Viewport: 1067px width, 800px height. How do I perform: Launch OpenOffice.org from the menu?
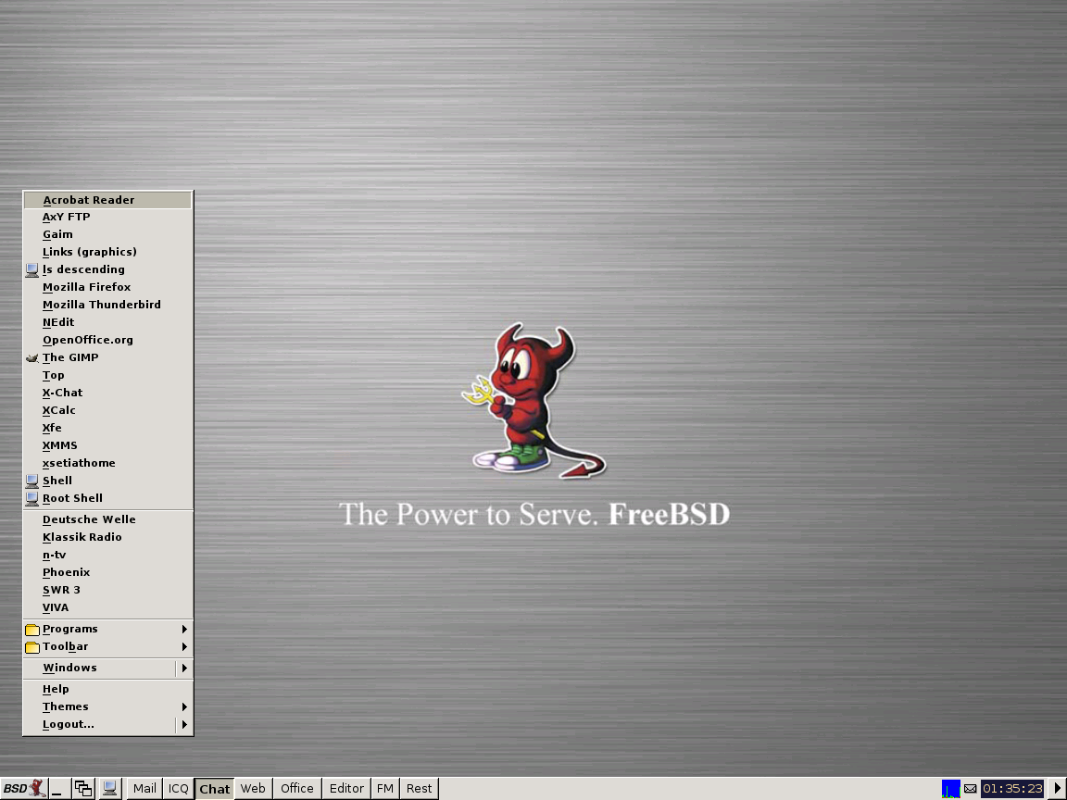coord(108,341)
